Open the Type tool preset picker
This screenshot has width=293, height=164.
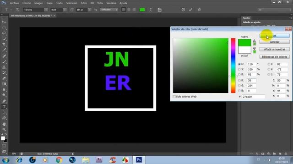pyautogui.click(x=8, y=10)
